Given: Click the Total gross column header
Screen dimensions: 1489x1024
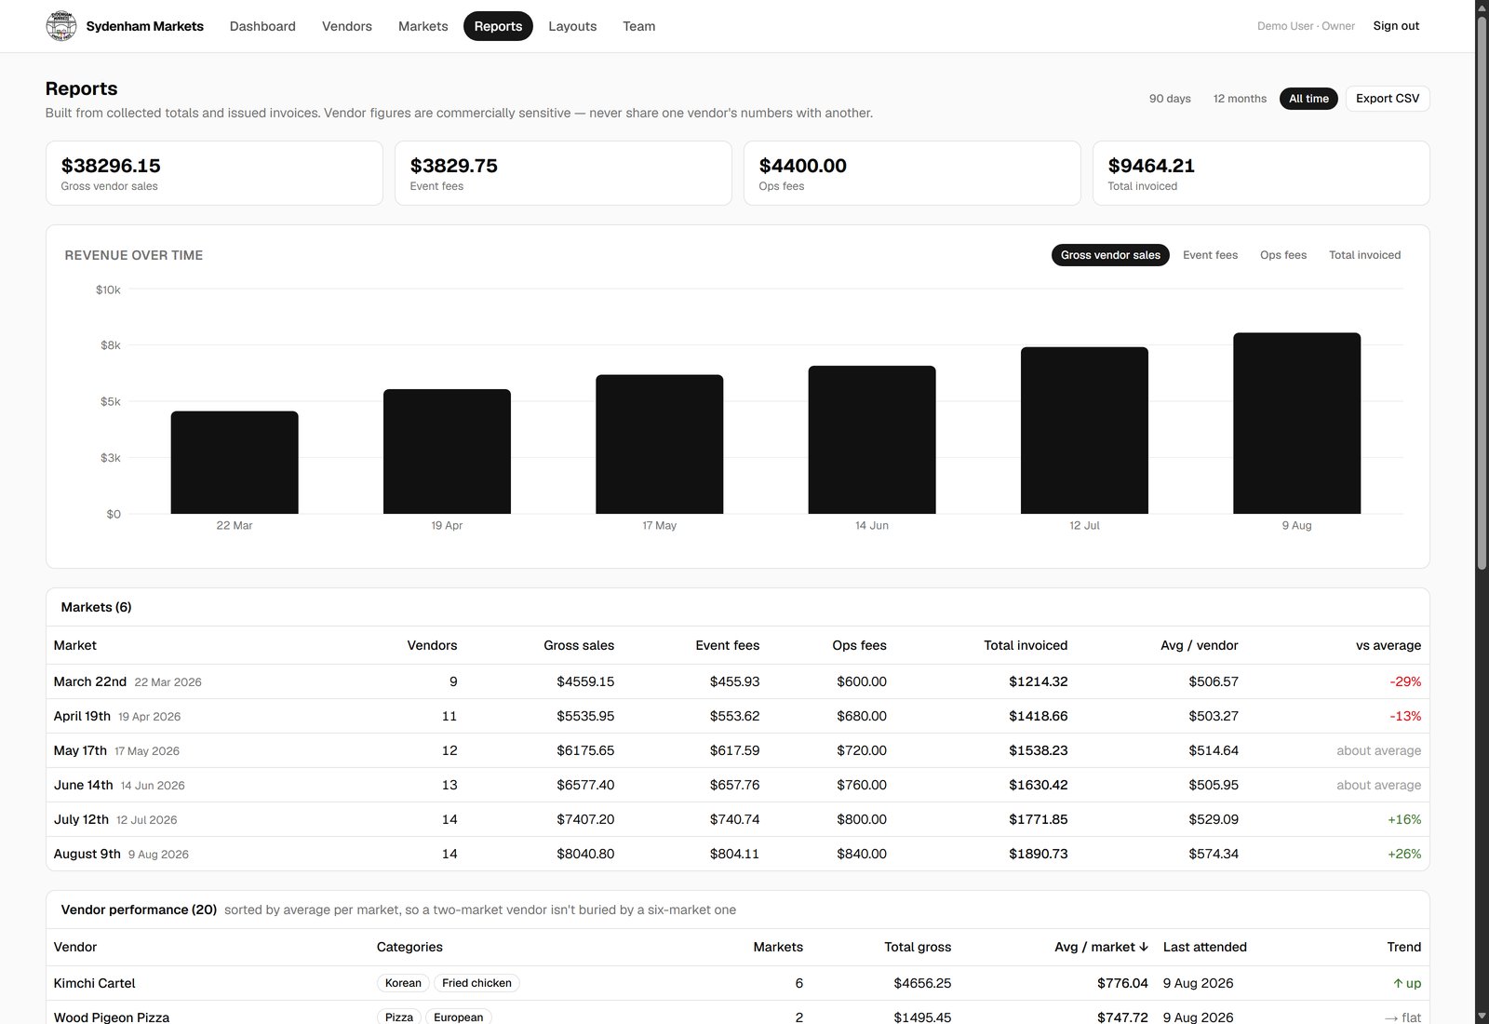Looking at the screenshot, I should pyautogui.click(x=918, y=947).
